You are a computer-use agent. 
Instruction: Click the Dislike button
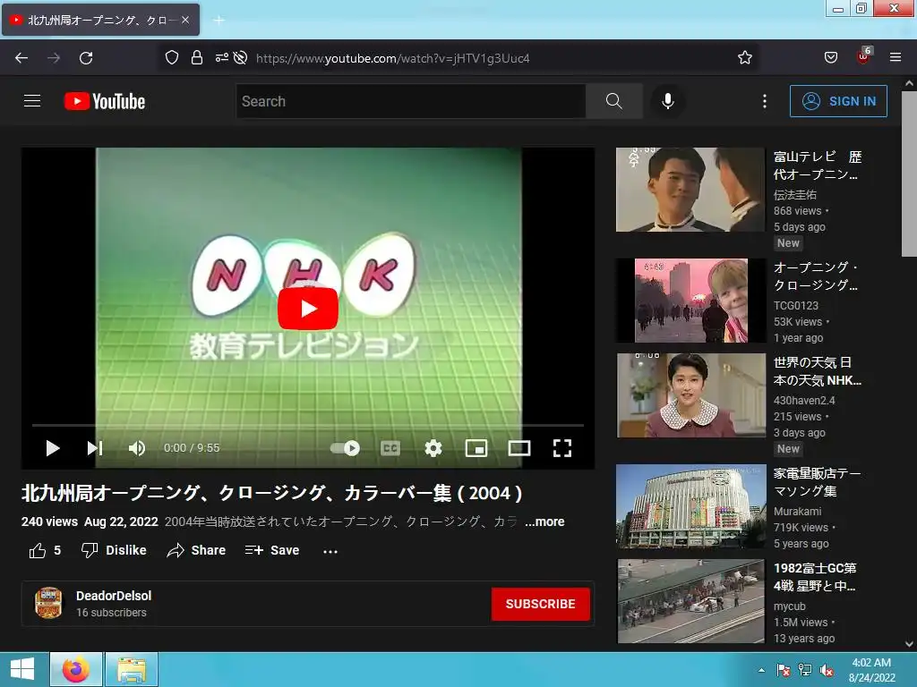click(x=114, y=550)
